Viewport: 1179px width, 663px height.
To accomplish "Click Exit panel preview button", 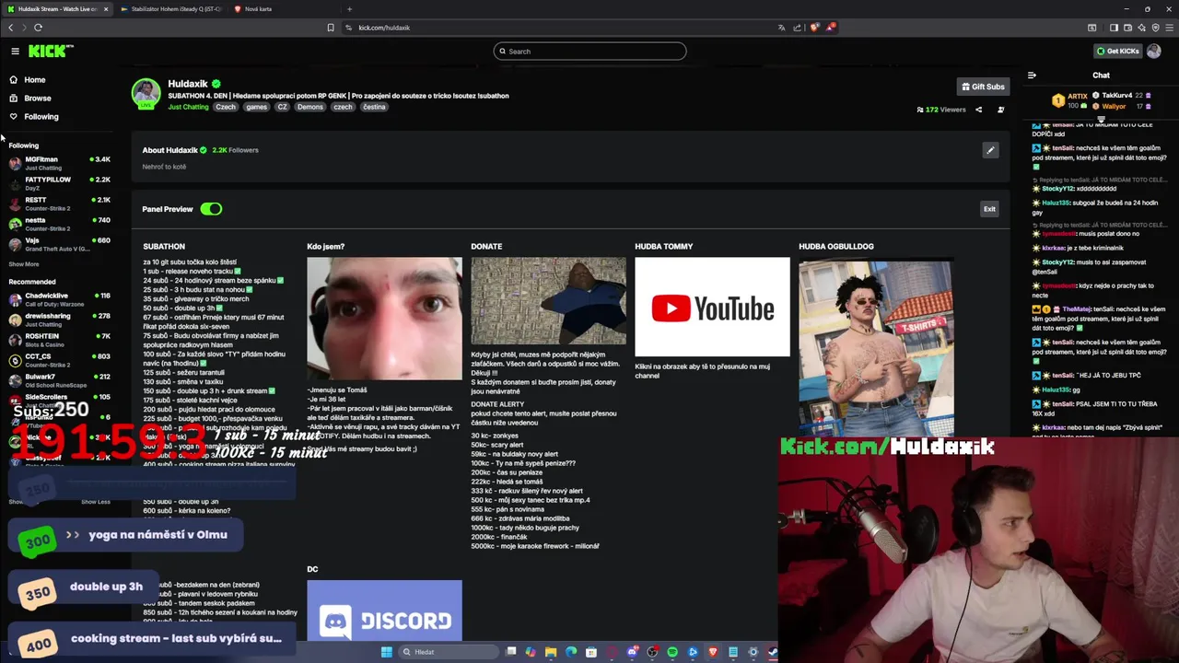I will click(x=989, y=209).
